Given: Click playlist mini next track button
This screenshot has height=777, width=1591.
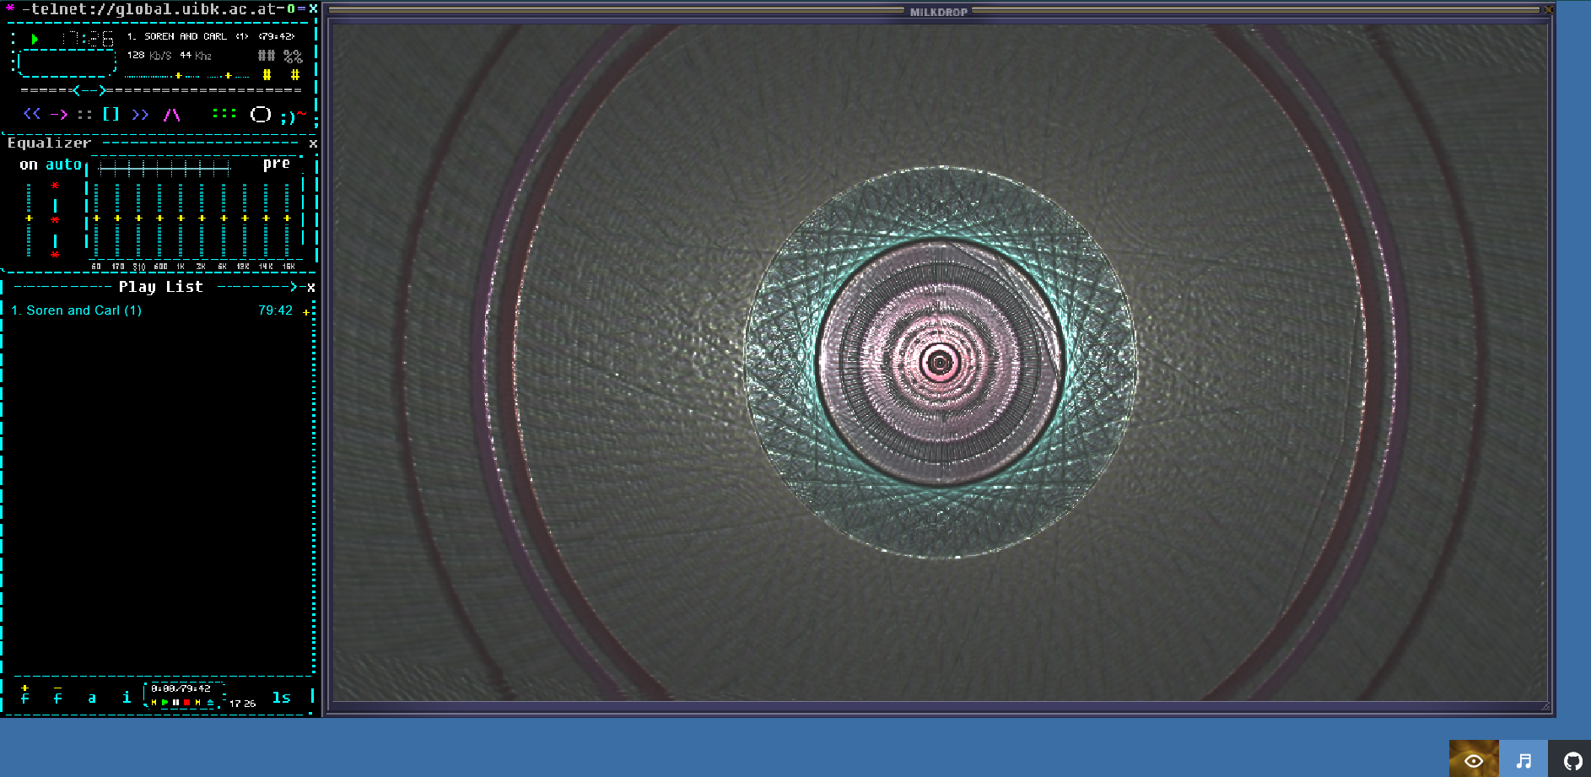Looking at the screenshot, I should (x=197, y=702).
